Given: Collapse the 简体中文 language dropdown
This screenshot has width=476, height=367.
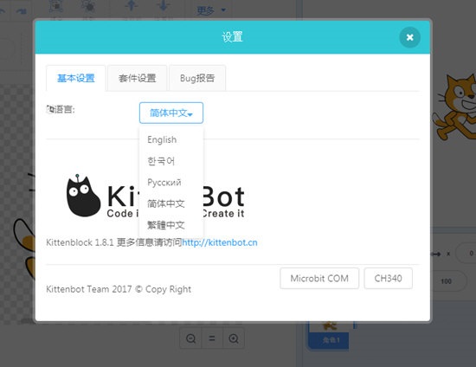Looking at the screenshot, I should 171,113.
